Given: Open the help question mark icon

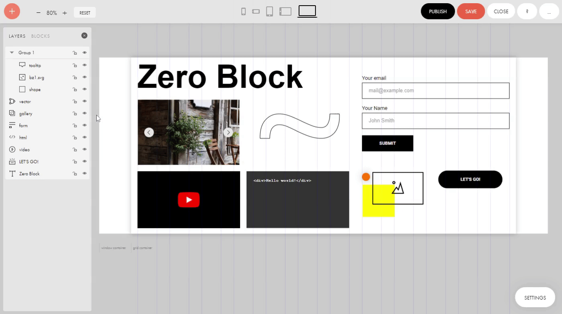Looking at the screenshot, I should pyautogui.click(x=527, y=11).
